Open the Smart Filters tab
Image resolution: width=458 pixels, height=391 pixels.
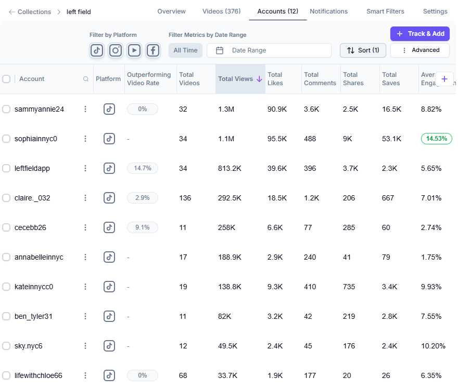tap(385, 11)
